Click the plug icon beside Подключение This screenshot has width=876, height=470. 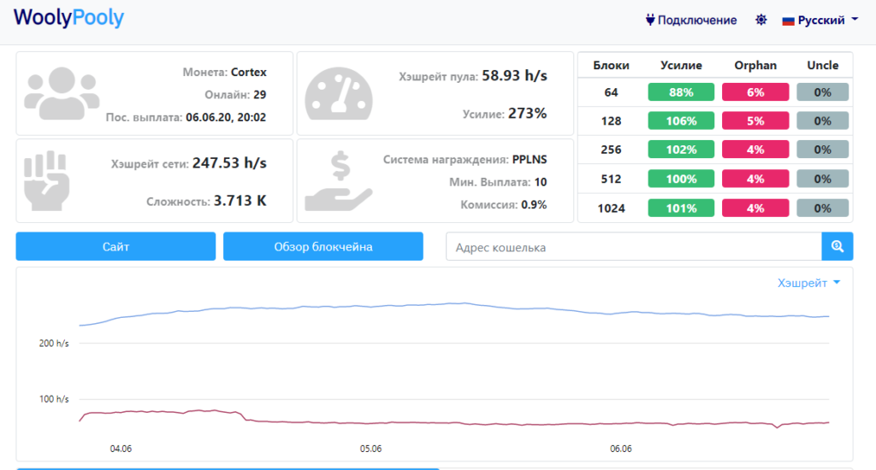pos(650,21)
